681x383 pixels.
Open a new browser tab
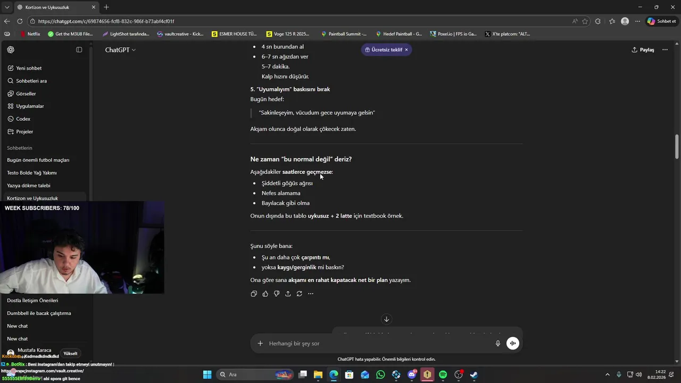(x=106, y=7)
